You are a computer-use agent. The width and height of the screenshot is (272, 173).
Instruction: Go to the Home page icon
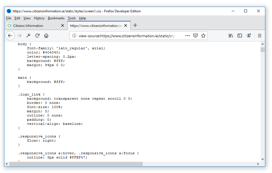(46, 36)
